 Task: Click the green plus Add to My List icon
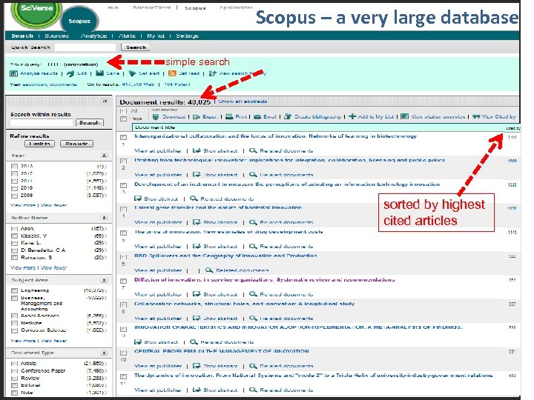click(x=352, y=117)
